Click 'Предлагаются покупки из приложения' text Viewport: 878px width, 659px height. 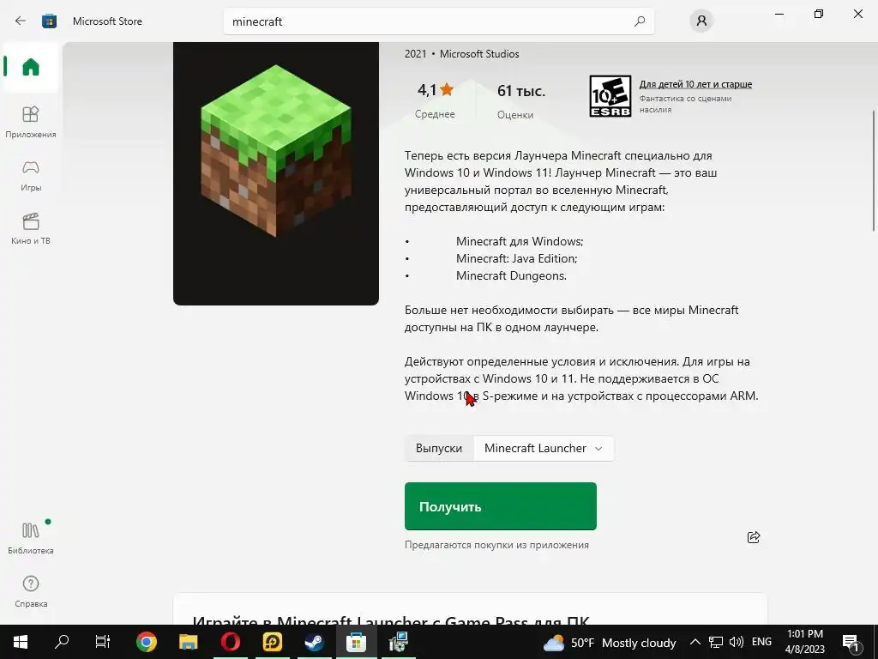click(496, 545)
